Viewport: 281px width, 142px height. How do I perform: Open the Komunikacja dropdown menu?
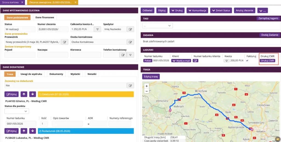[x=197, y=10]
